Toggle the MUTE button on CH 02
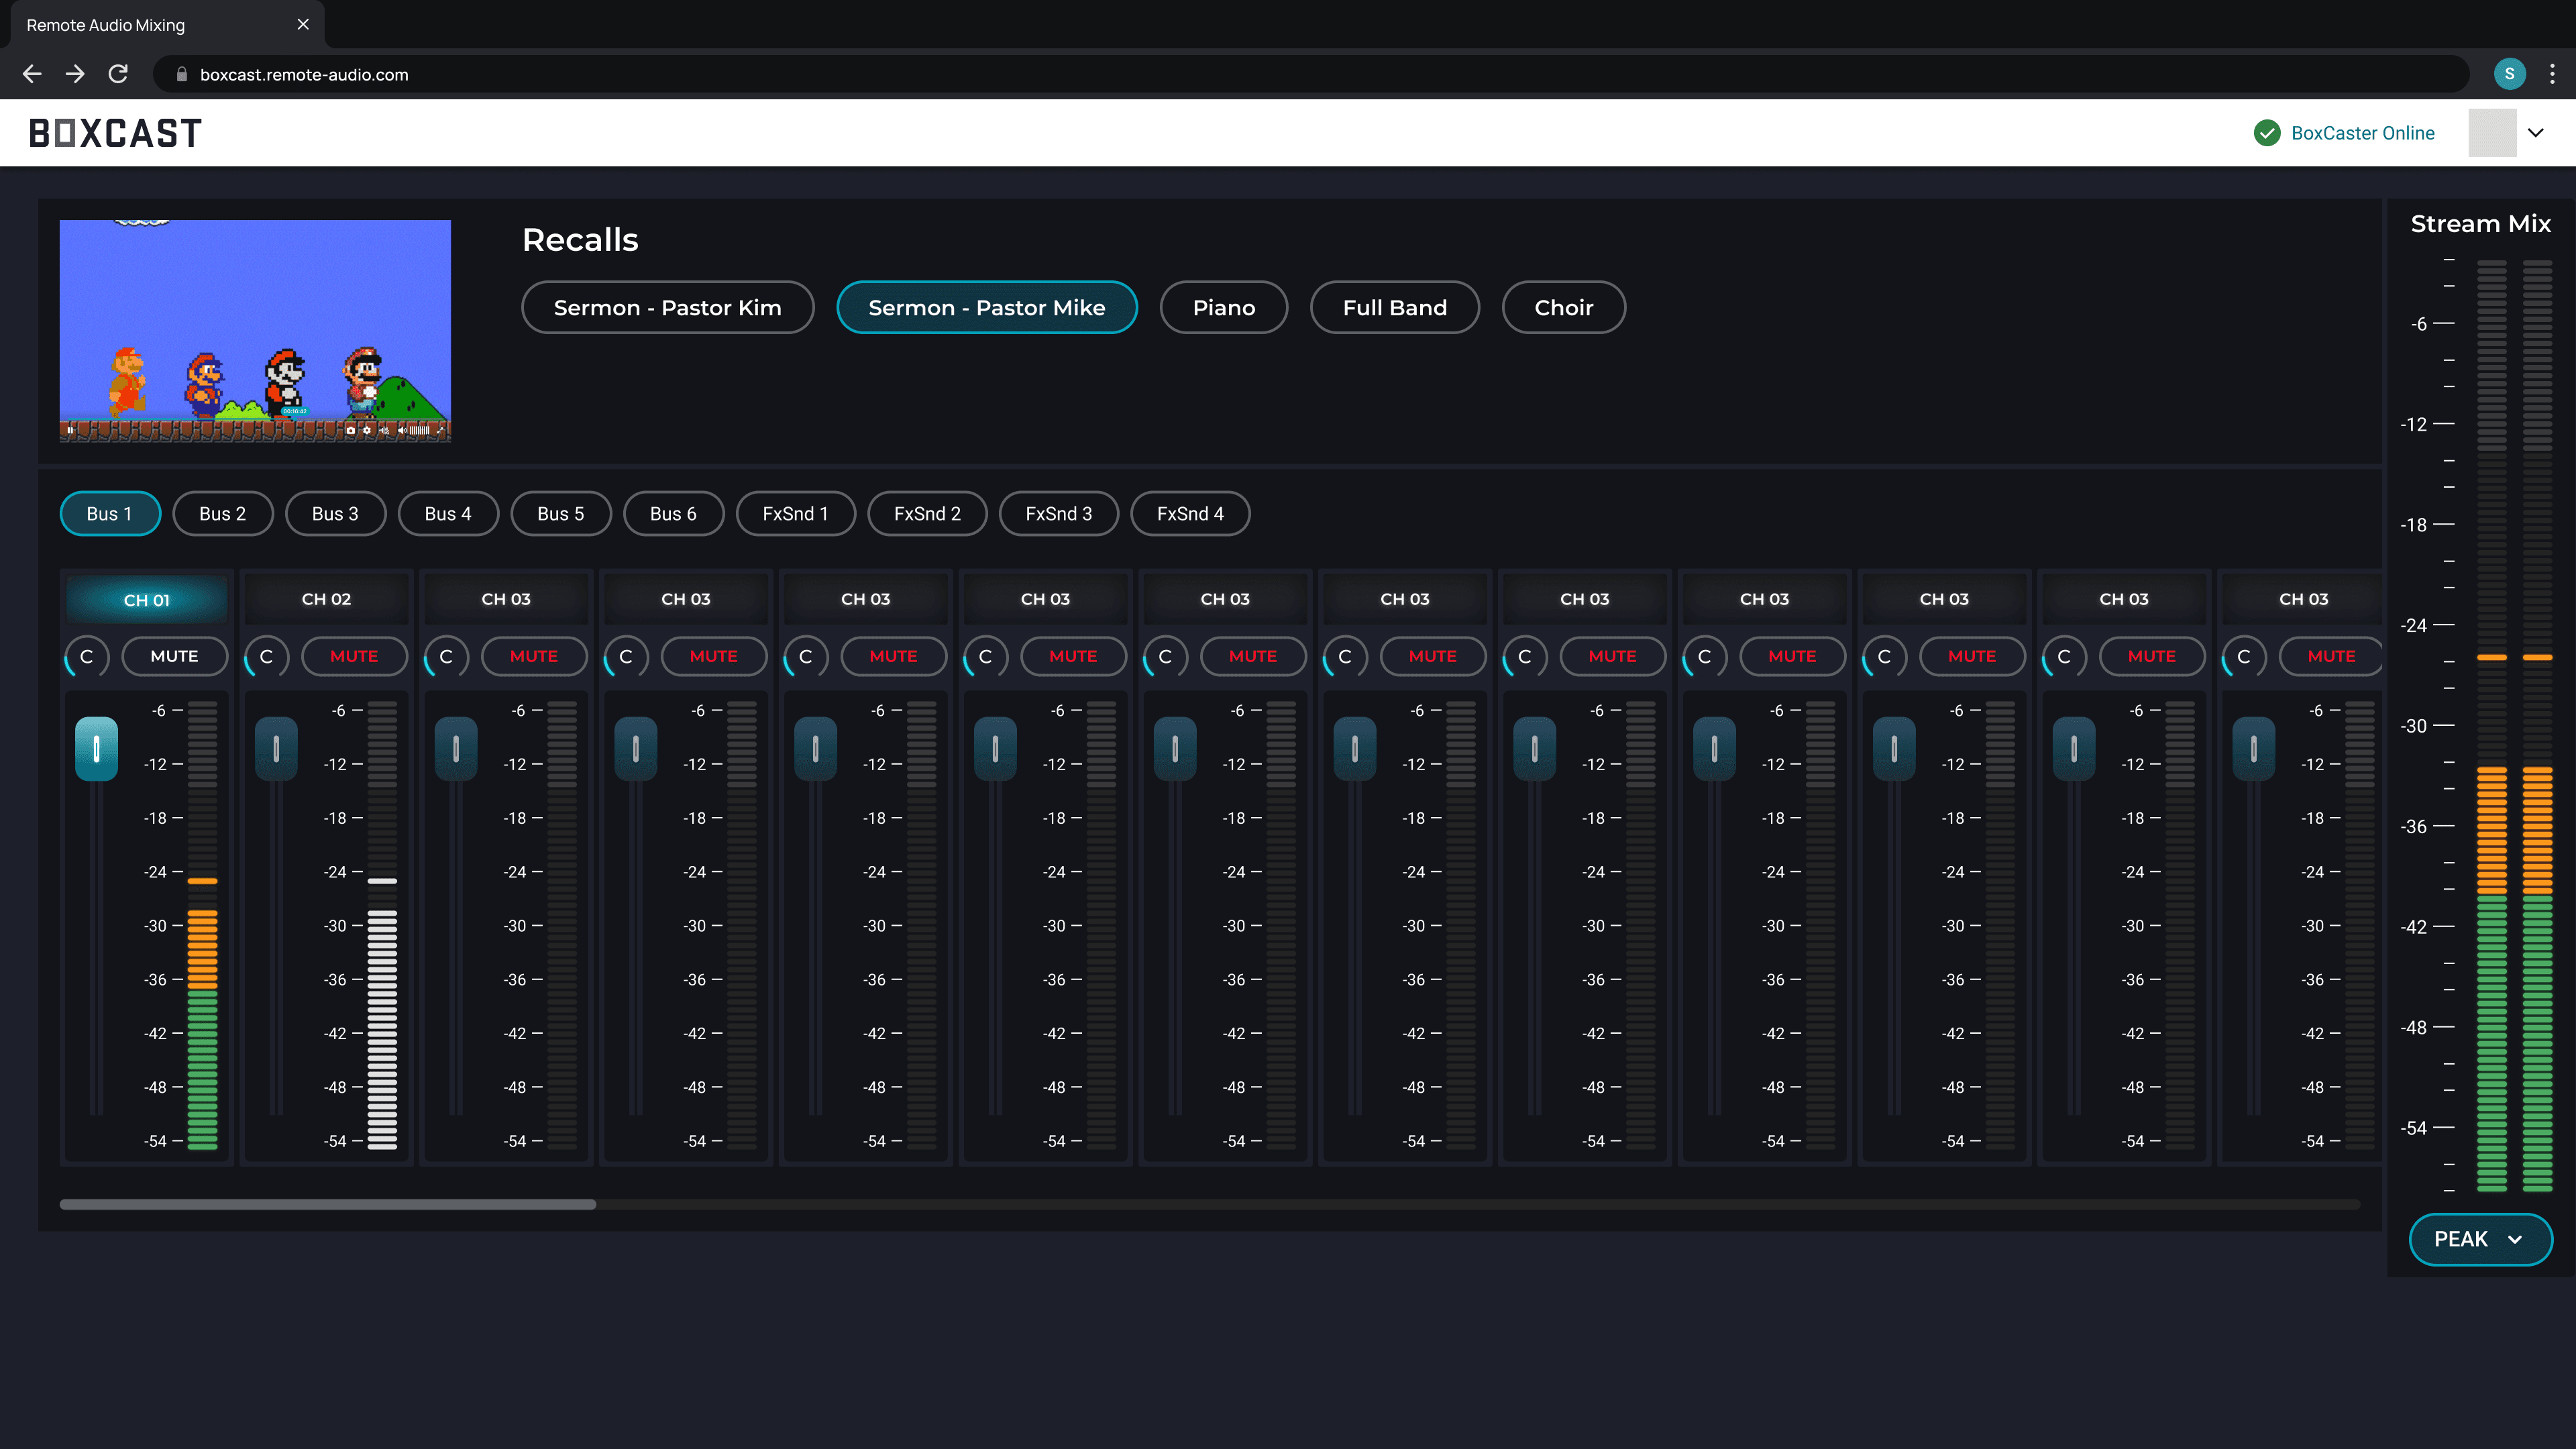This screenshot has width=2576, height=1449. 354,657
